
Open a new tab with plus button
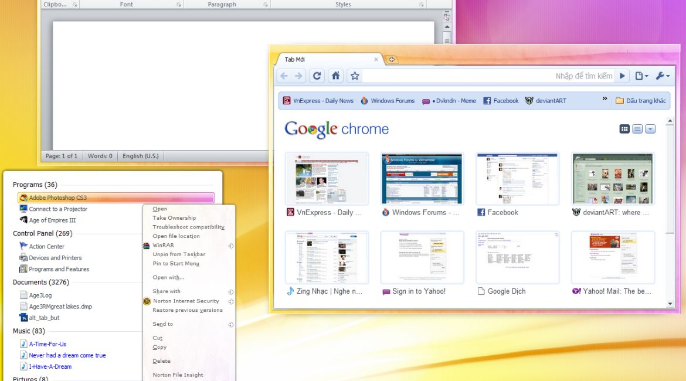392,59
